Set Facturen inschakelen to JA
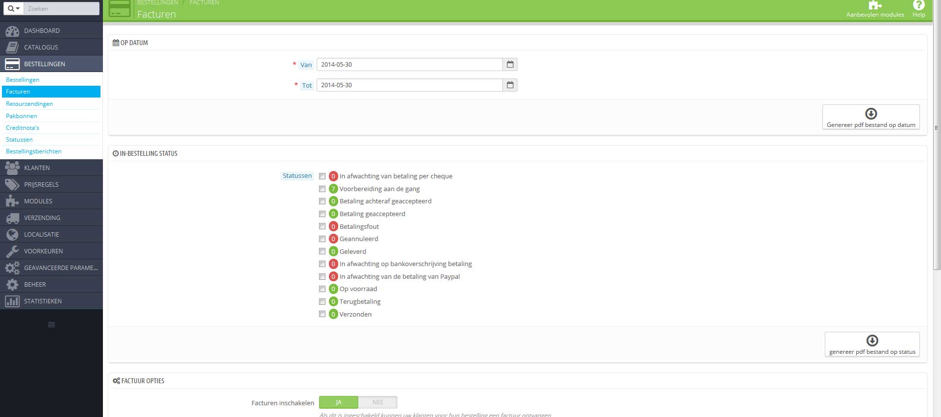This screenshot has width=941, height=417. (339, 402)
